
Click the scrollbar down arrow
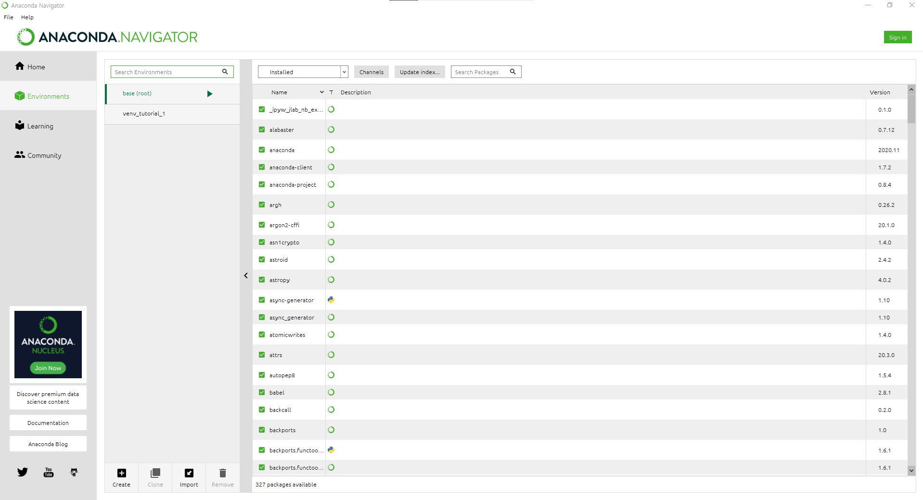pos(911,471)
